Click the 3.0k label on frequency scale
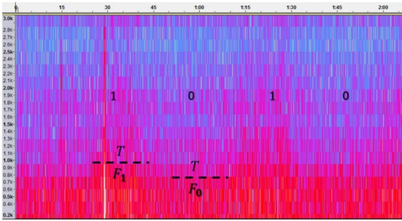Image resolution: width=402 pixels, height=221 pixels. (8, 19)
